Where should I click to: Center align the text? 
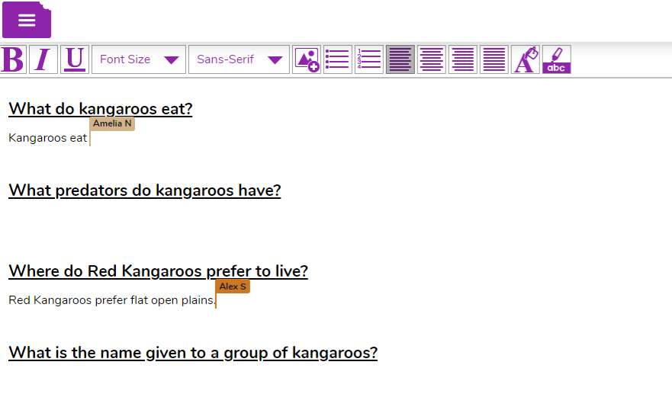click(x=432, y=59)
